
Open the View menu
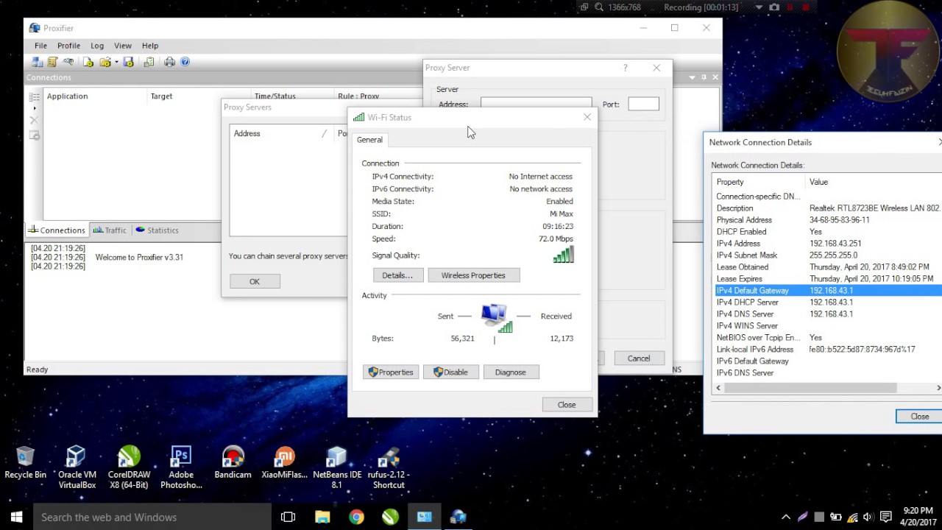123,46
